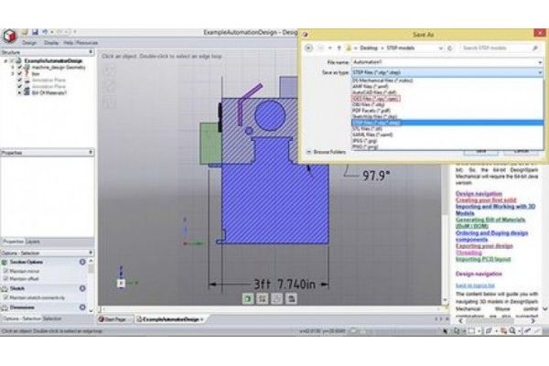Toggle visibility checkbox for Box component

coord(19,73)
